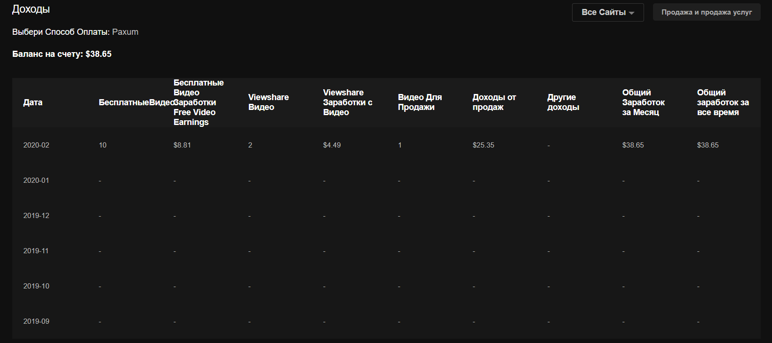Select the Общий Заработок за Месяц header

click(643, 102)
